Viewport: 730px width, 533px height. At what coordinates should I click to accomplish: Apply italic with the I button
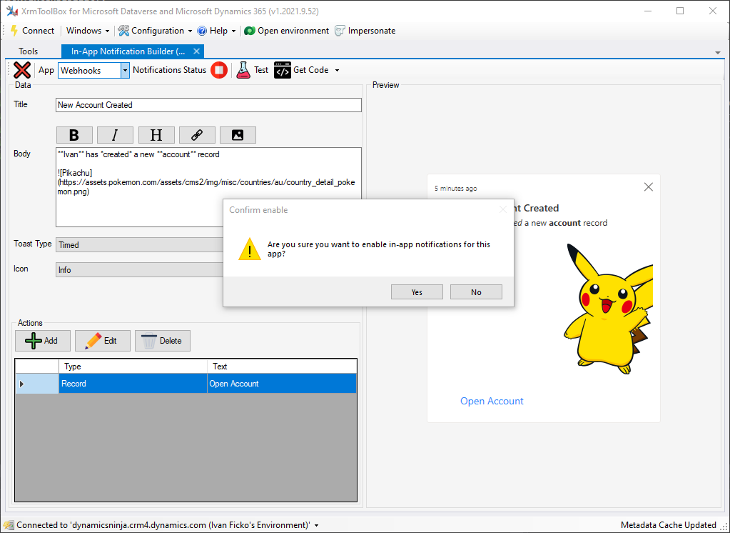pos(115,135)
